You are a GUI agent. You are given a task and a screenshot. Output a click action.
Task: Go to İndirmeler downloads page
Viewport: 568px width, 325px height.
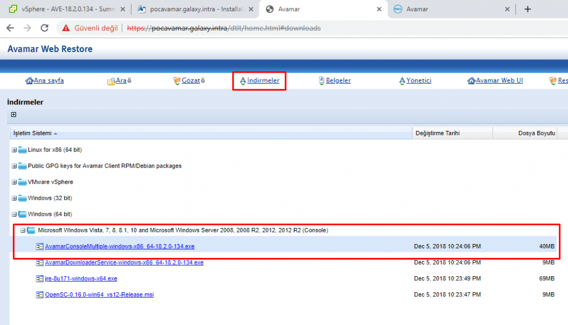pyautogui.click(x=263, y=80)
